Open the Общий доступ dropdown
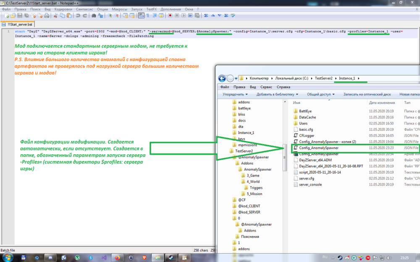This screenshot has height=262, width=420. (x=320, y=94)
